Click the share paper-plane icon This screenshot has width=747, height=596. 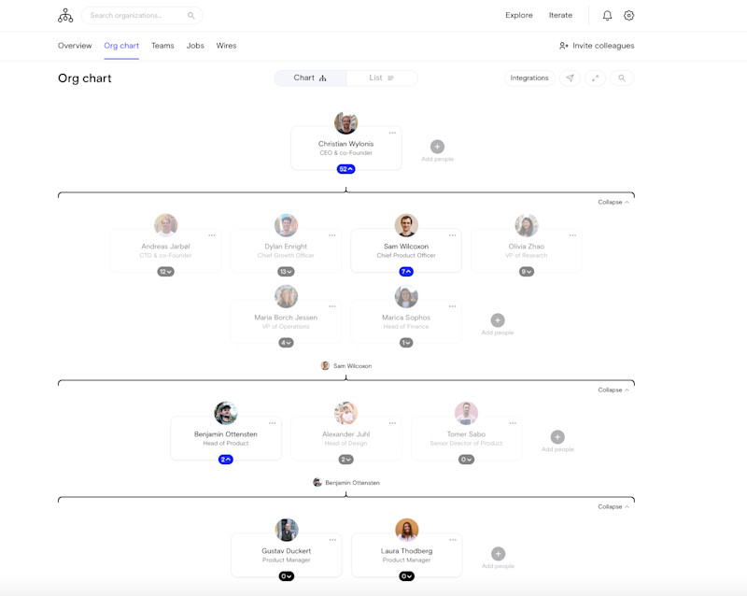(570, 78)
